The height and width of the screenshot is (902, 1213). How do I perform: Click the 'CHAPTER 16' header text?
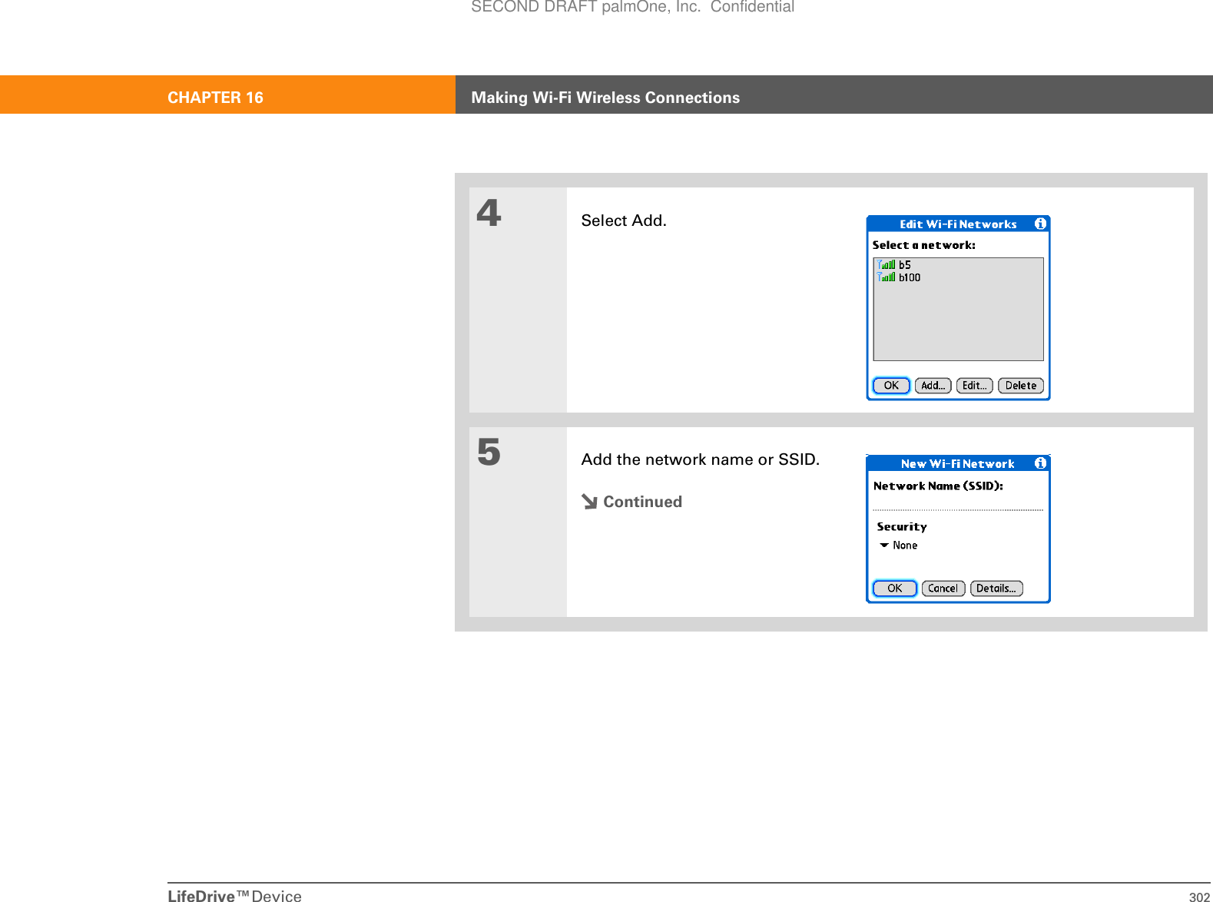(215, 98)
